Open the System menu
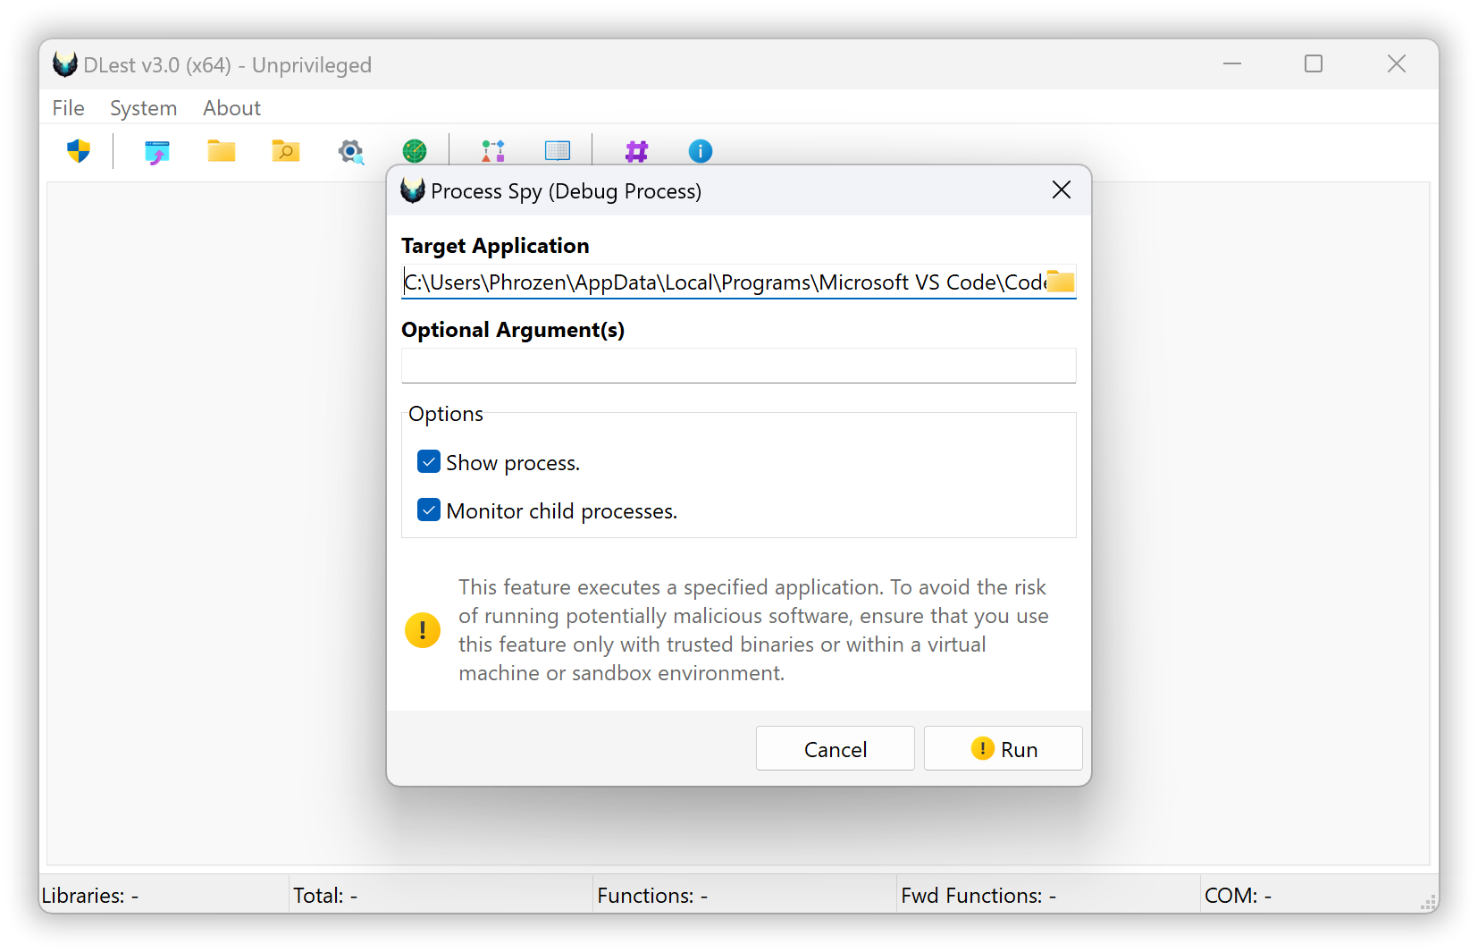 tap(143, 107)
